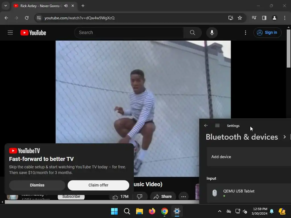Open Chrome profile icon

coord(274,18)
